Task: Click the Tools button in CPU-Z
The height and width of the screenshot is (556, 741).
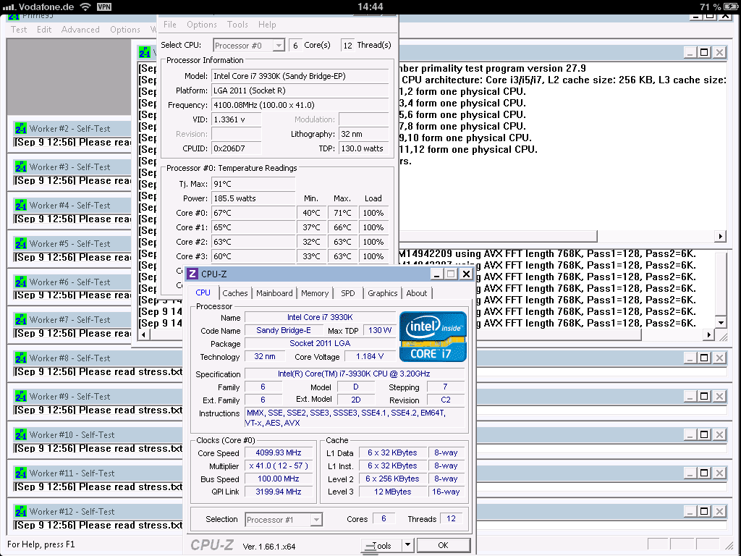Action: click(x=381, y=545)
